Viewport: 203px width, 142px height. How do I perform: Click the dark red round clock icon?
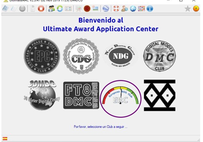click(x=87, y=9)
